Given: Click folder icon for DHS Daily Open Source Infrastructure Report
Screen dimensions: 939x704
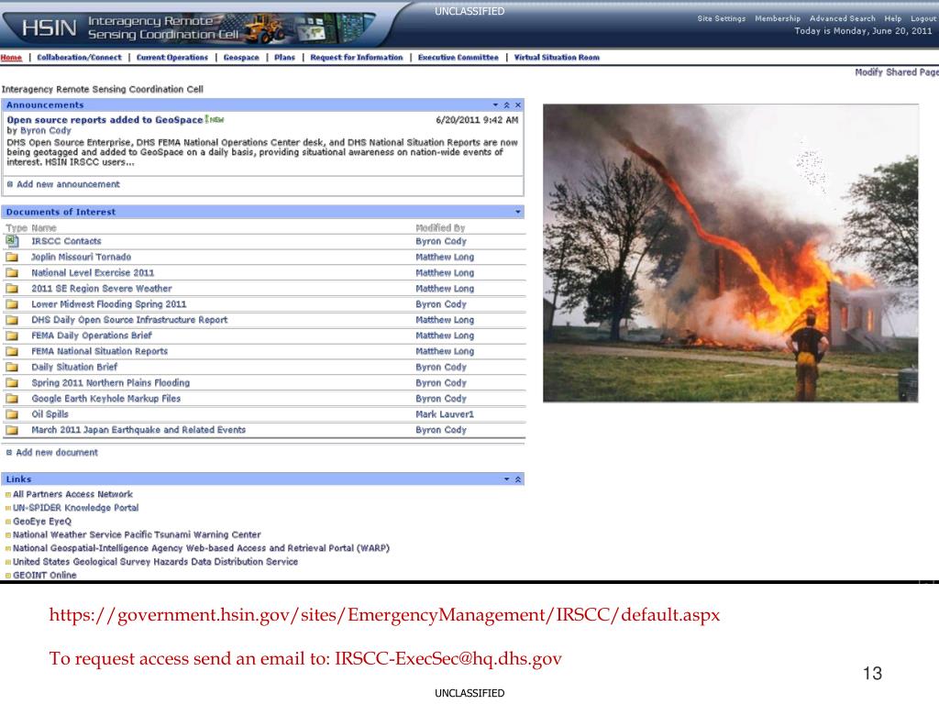Looking at the screenshot, I should 12,320.
